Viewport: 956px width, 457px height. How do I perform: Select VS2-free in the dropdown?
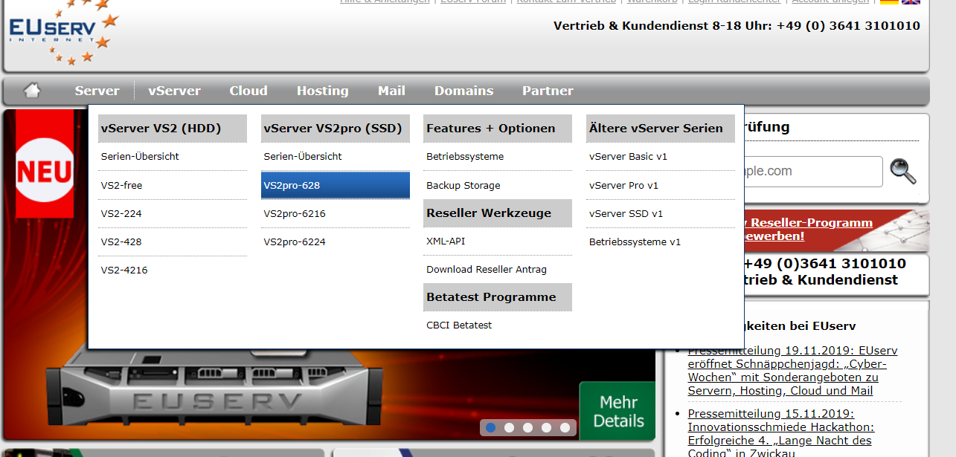[x=173, y=185]
